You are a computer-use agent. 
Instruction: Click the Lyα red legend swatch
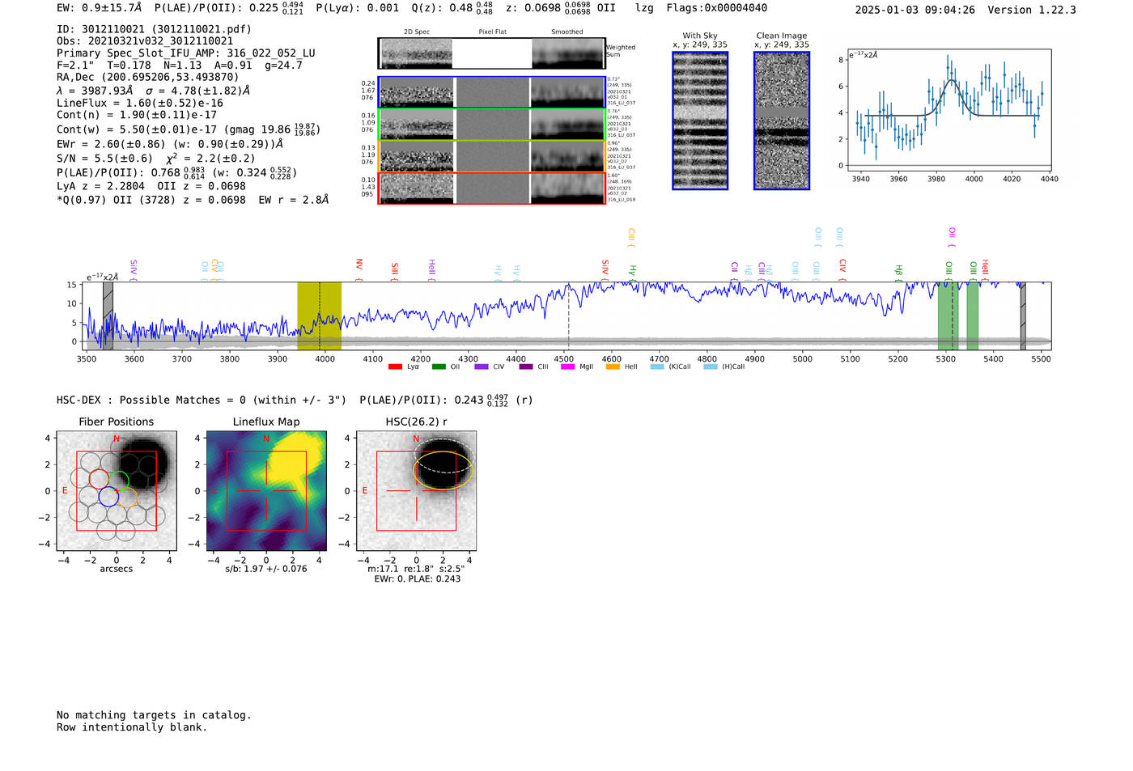(395, 367)
